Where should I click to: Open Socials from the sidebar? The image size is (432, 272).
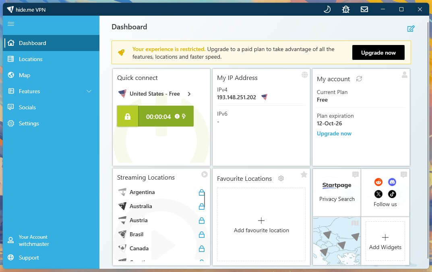point(51,107)
